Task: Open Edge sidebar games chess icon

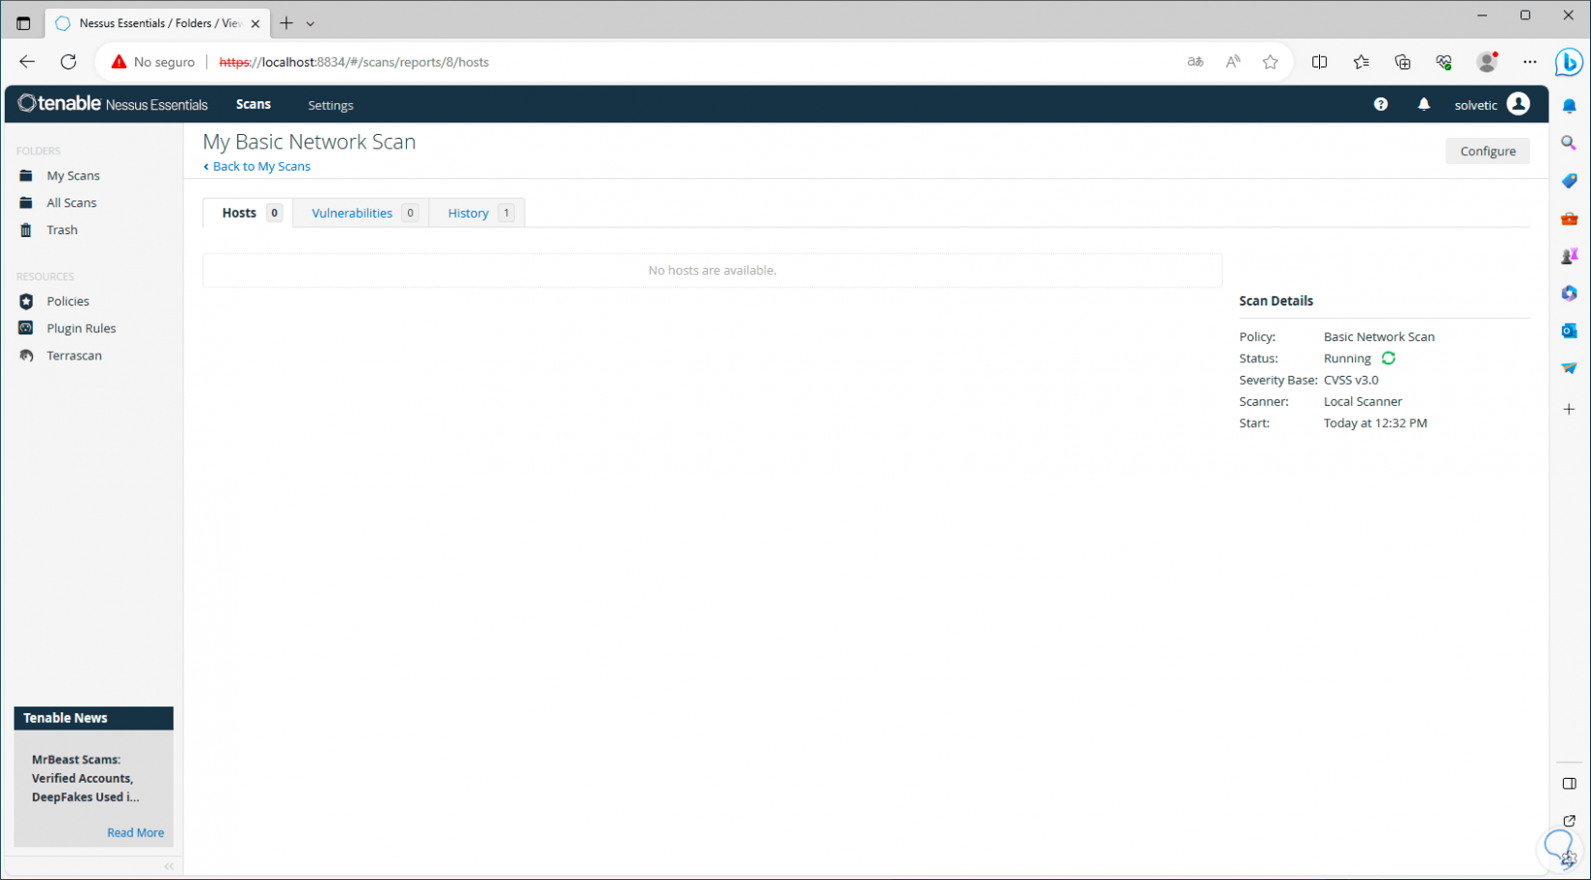Action: (1570, 256)
